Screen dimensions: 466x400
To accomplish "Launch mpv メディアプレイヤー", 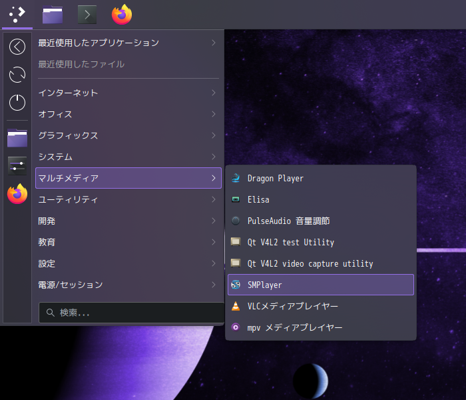I will tap(321, 327).
